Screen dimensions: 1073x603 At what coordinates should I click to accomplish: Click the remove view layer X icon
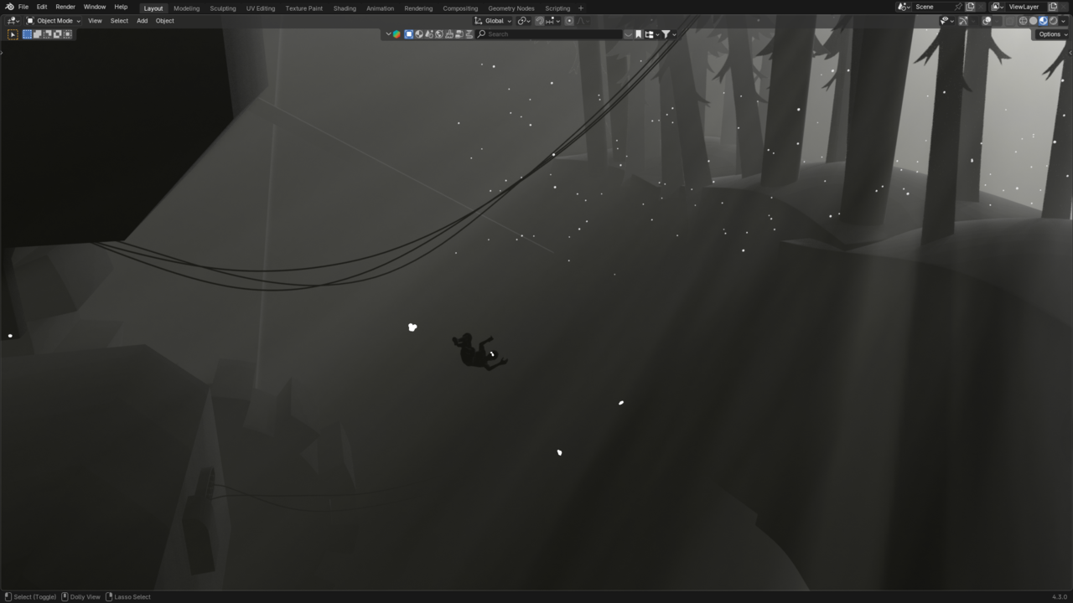tap(1065, 7)
